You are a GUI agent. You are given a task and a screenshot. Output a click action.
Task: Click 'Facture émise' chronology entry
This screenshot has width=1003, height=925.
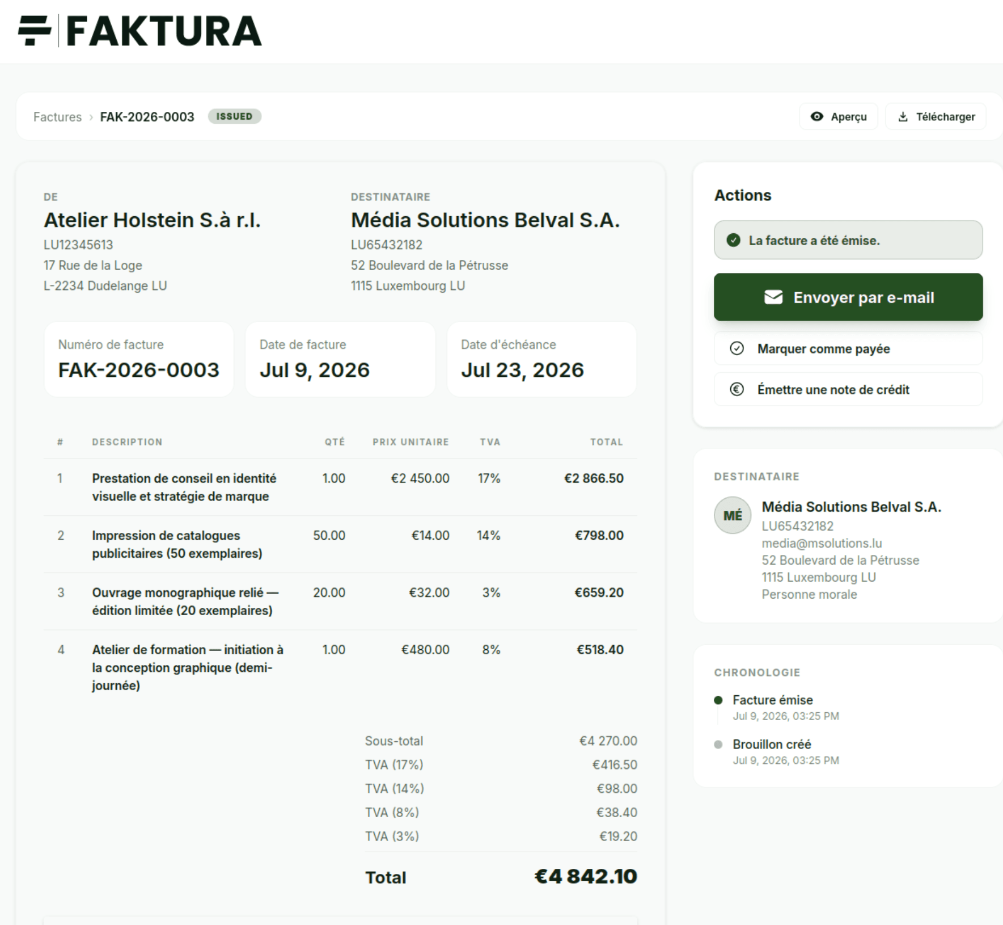(x=772, y=700)
